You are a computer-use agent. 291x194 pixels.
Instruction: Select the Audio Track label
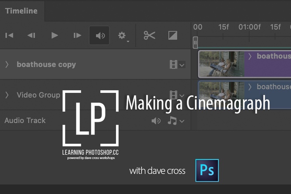[x=25, y=121]
